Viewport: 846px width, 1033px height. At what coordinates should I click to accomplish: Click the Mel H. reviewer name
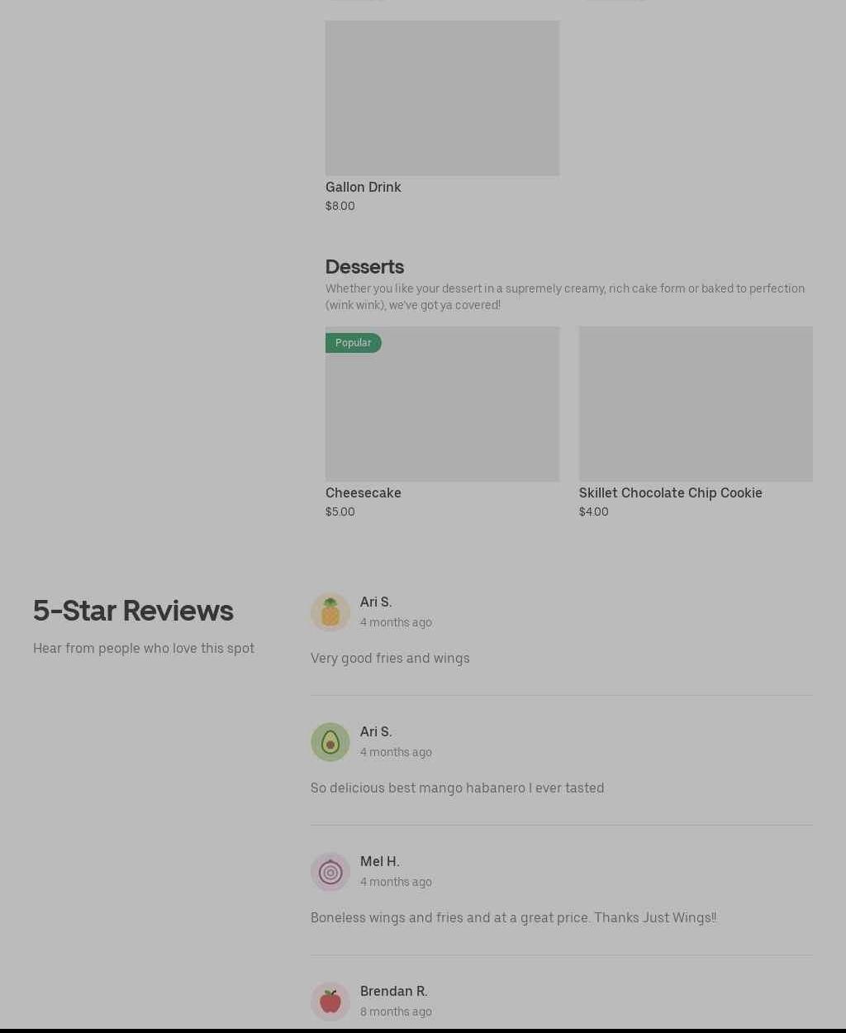[x=380, y=862]
